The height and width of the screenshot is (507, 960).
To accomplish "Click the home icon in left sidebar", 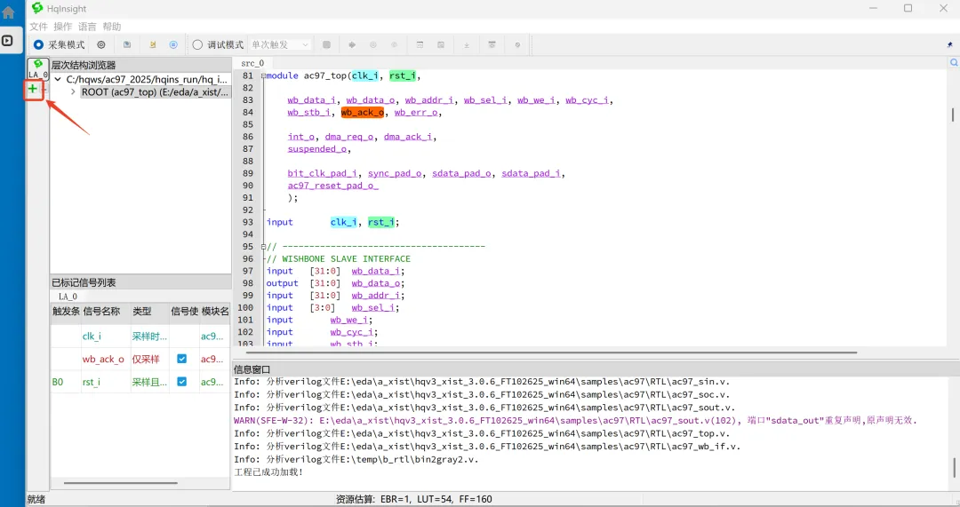I will click(x=8, y=13).
